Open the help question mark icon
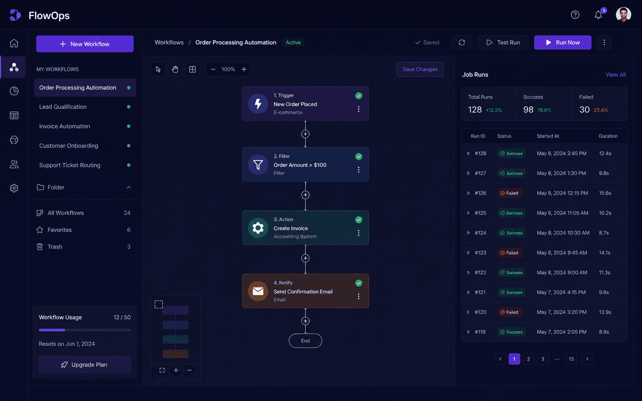This screenshot has width=642, height=401. point(575,15)
